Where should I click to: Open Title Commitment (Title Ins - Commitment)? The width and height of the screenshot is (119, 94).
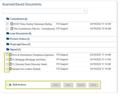coord(34,29)
